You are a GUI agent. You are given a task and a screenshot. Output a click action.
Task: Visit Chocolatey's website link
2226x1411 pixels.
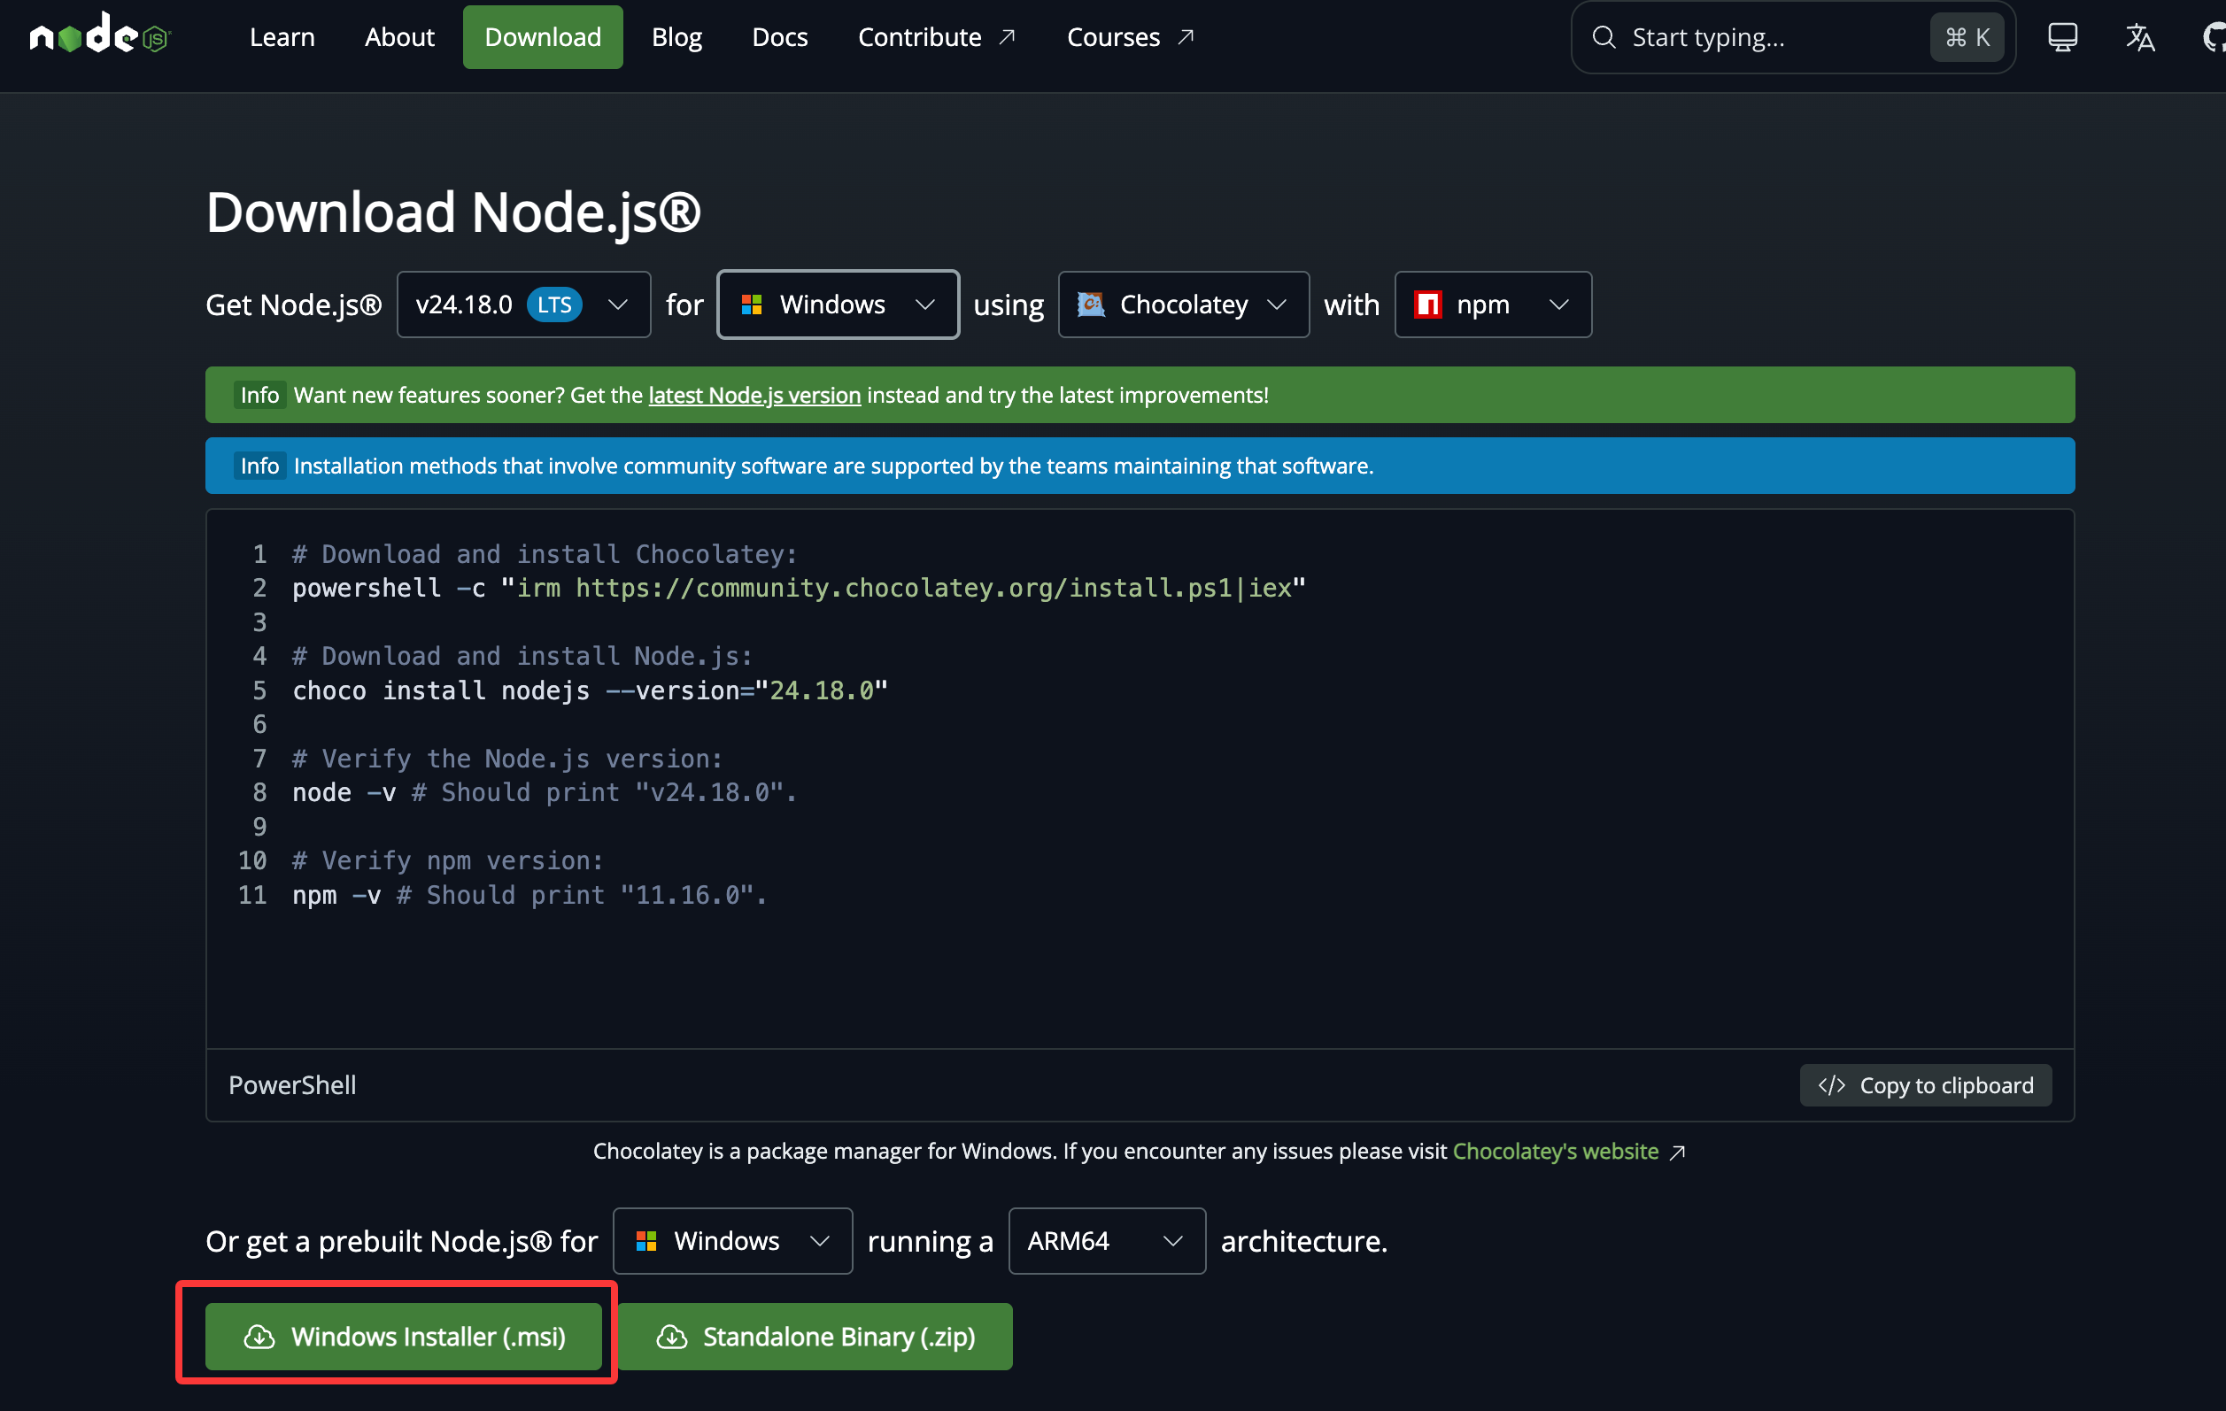point(1555,1151)
